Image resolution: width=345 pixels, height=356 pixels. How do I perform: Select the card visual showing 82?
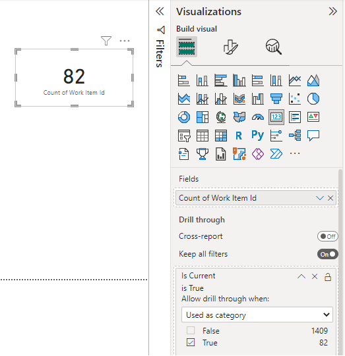pos(74,78)
